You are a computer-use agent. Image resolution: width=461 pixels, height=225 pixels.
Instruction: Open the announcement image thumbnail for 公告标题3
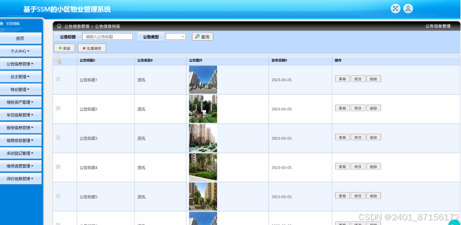coord(203,138)
